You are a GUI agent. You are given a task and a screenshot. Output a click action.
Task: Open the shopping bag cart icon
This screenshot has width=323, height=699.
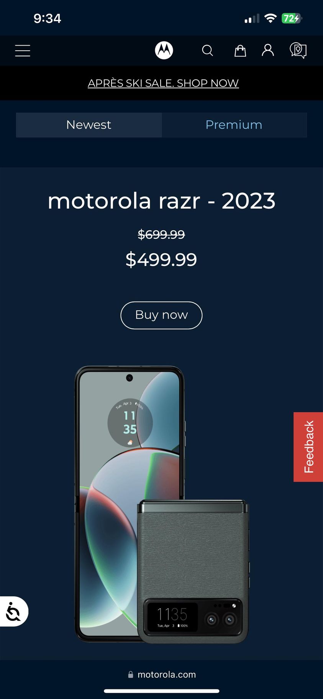click(x=240, y=51)
